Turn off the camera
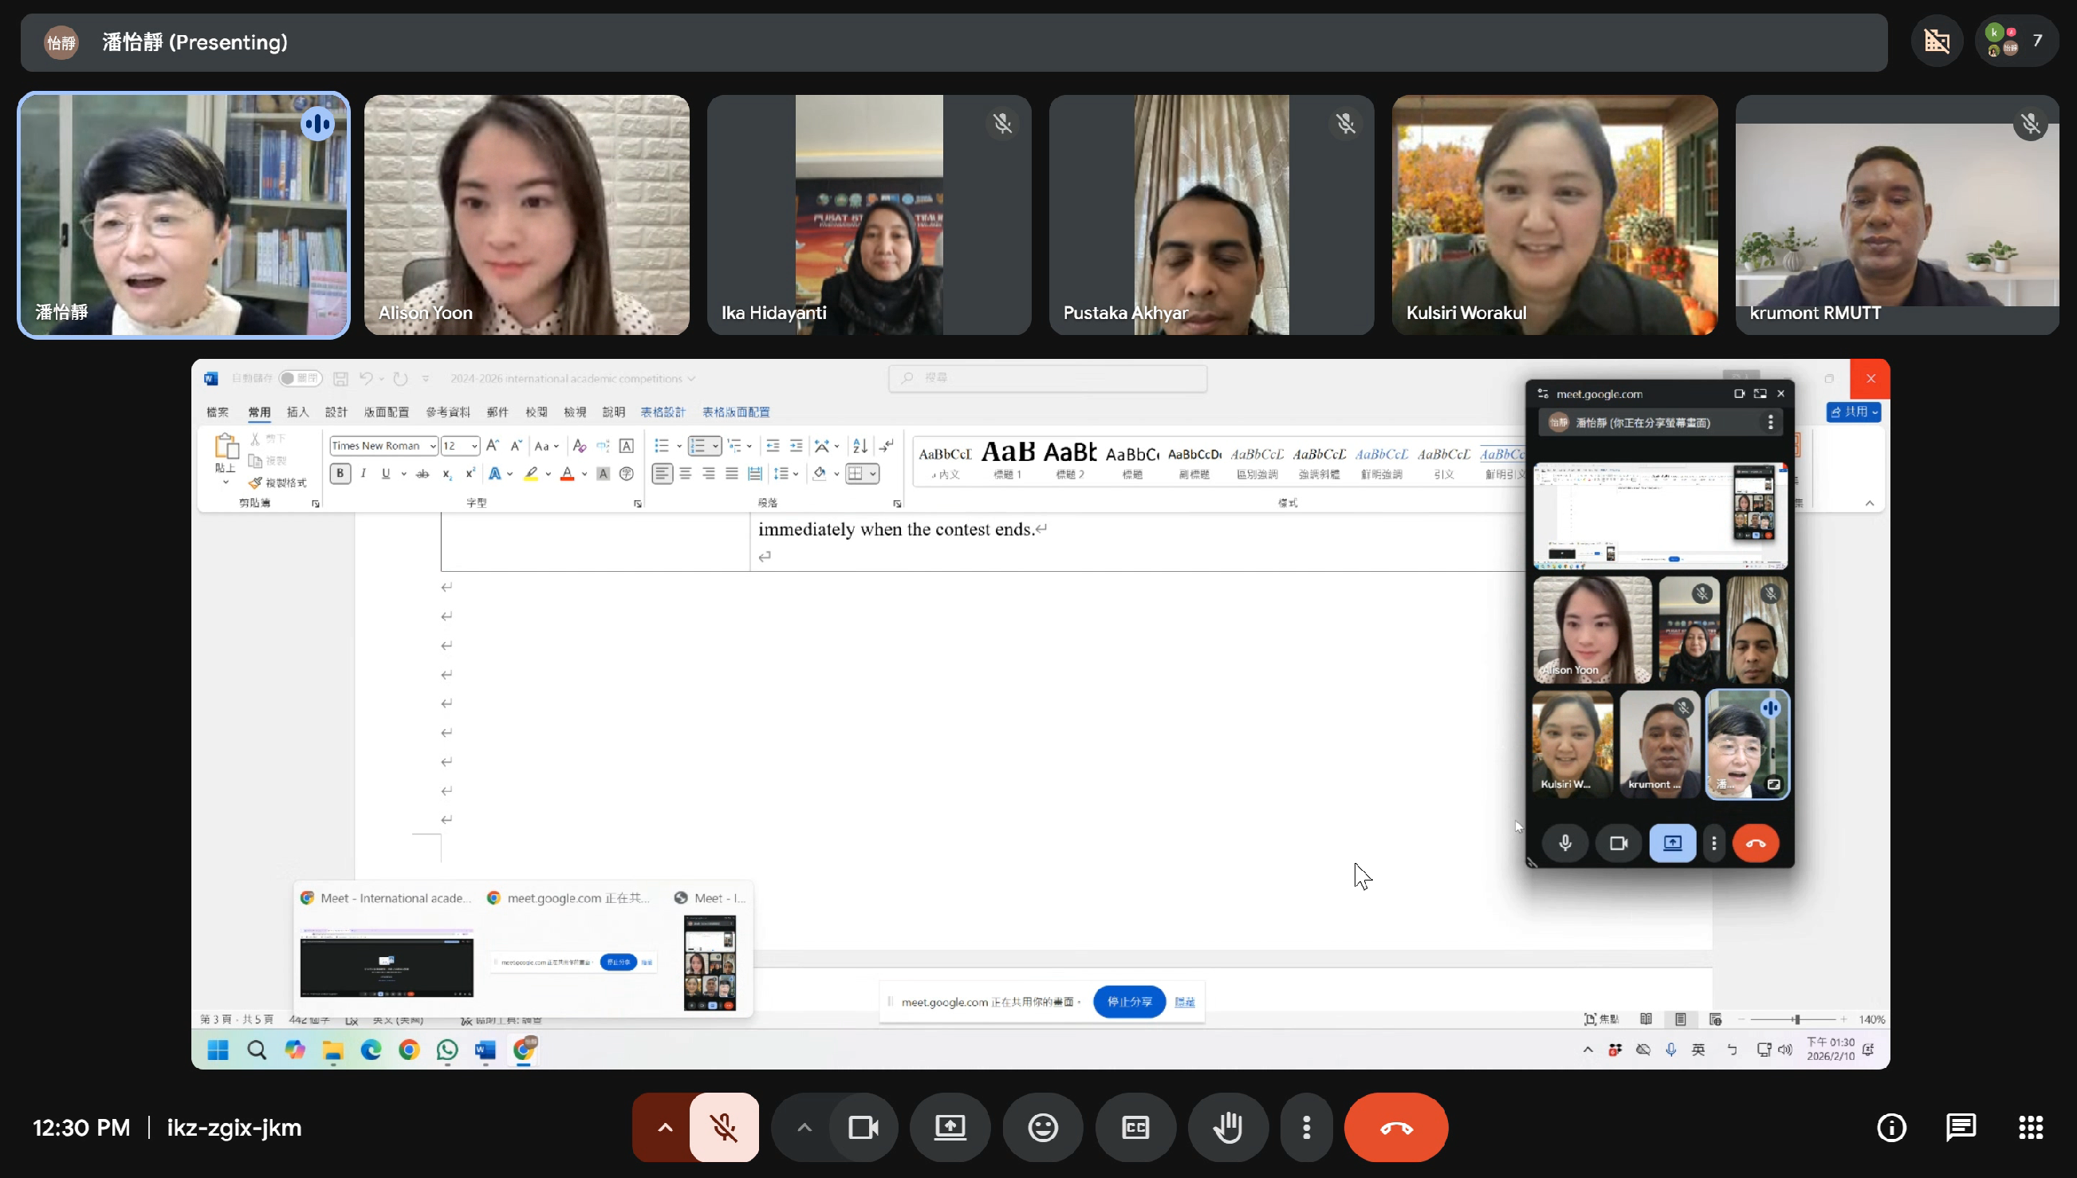2077x1178 pixels. (863, 1127)
